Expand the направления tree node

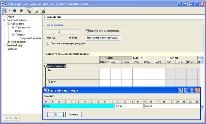(9, 42)
